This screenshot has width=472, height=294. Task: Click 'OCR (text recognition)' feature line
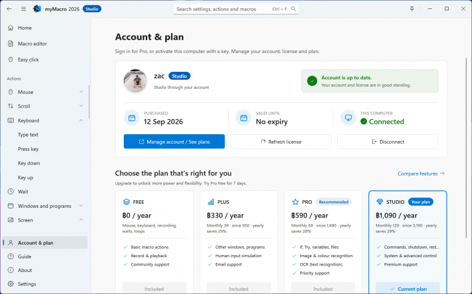pos(321,264)
